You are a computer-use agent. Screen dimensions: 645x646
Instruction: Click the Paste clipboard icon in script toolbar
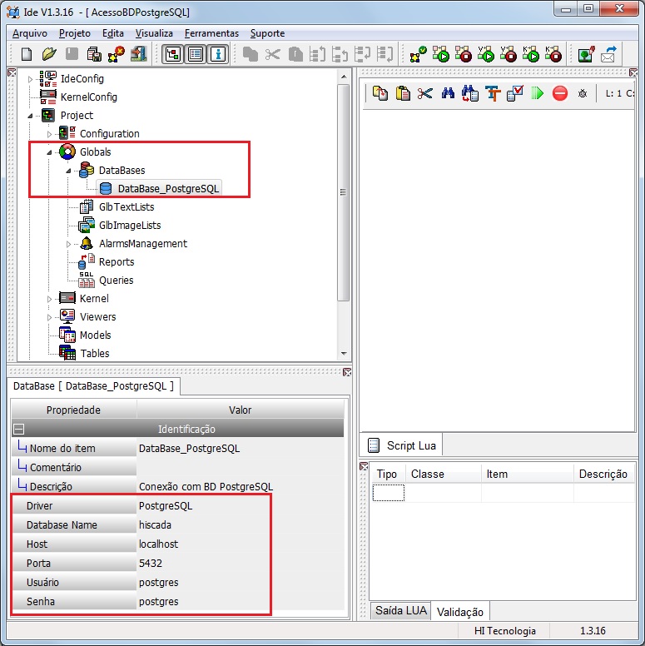[403, 93]
